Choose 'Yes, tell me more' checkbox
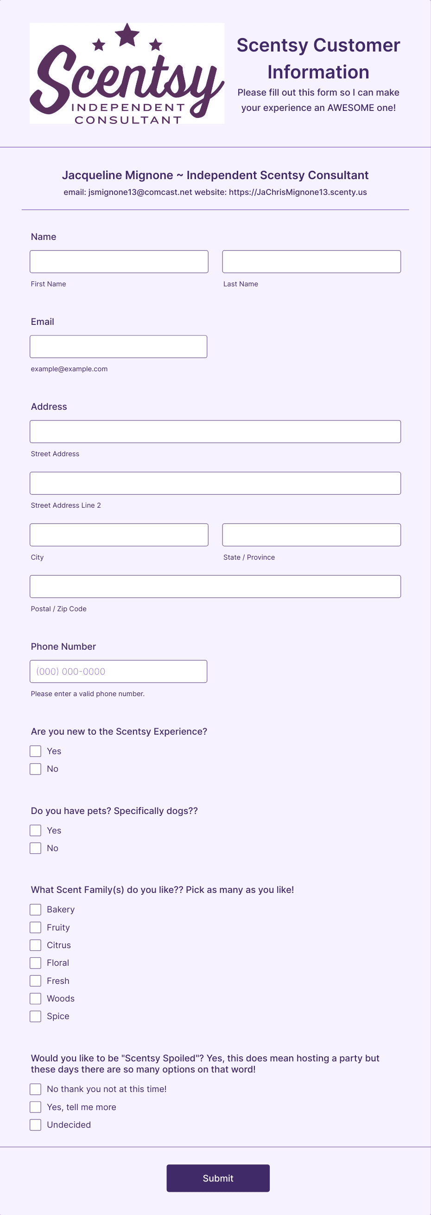The height and width of the screenshot is (1215, 431). (35, 1107)
